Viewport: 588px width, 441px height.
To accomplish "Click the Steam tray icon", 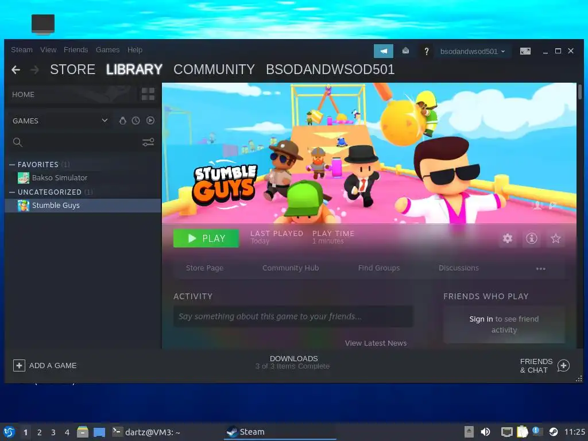I will coord(554,432).
